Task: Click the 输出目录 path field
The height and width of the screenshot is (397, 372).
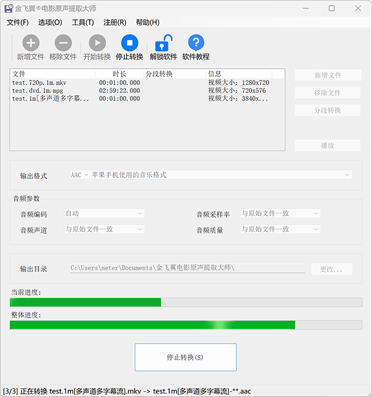Action: pyautogui.click(x=187, y=268)
